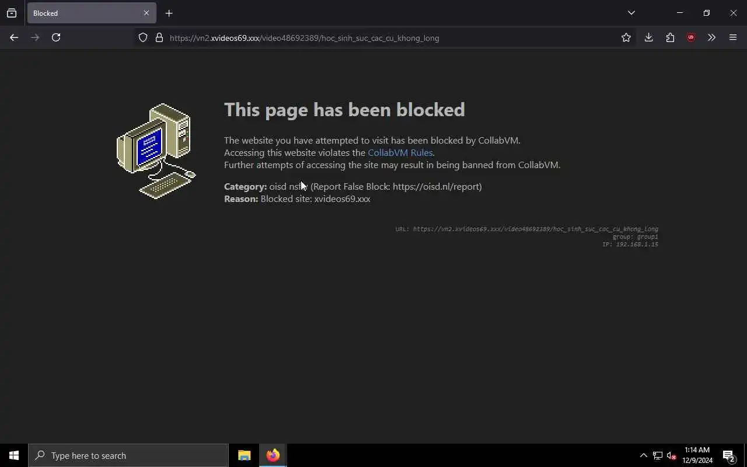Go back to the previous page
747x467 pixels.
(14, 37)
